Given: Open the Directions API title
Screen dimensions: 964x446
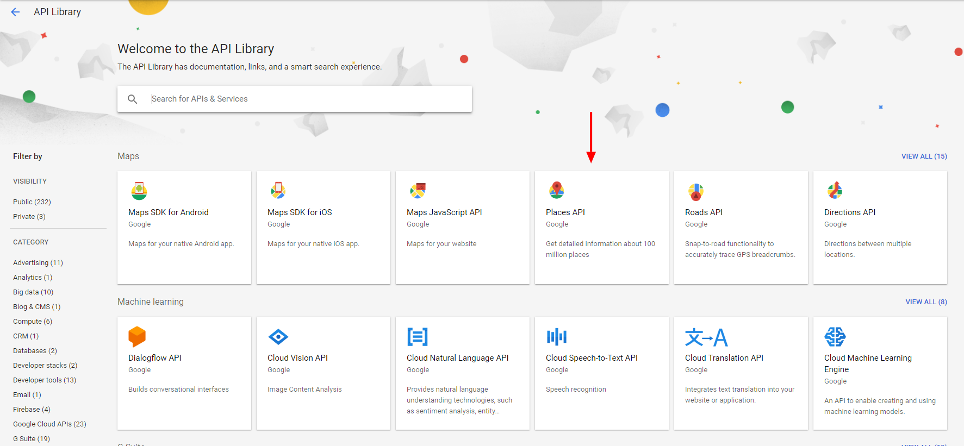Looking at the screenshot, I should [850, 212].
